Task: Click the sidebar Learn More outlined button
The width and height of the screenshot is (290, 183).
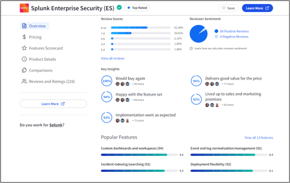Action: pyautogui.click(x=53, y=104)
